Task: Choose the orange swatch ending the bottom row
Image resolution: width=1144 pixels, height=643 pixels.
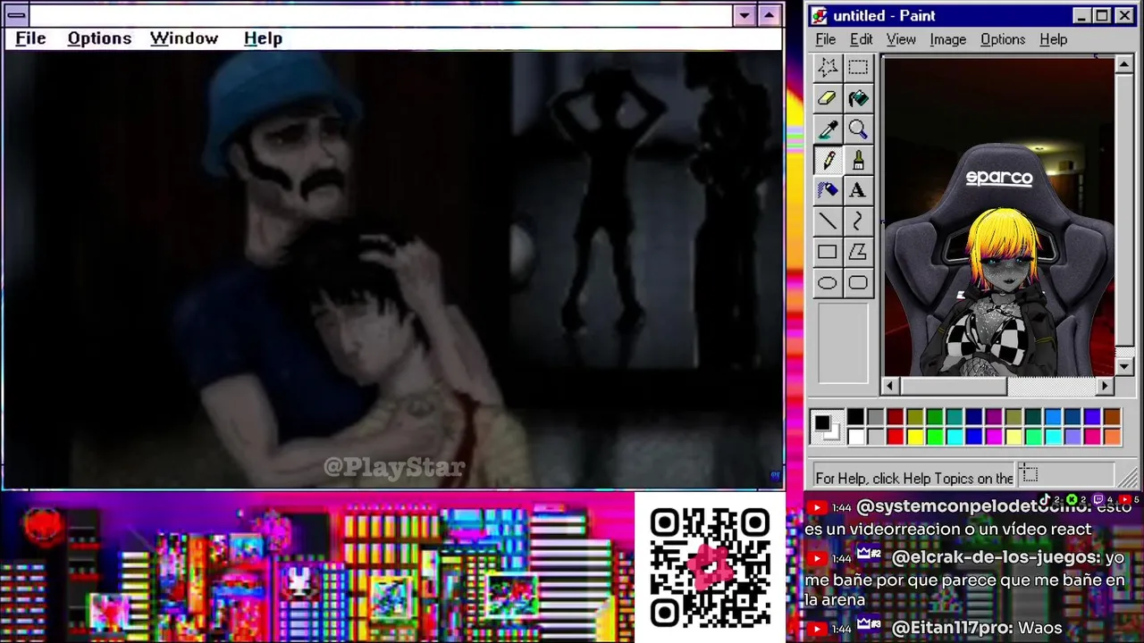Action: point(1111,437)
